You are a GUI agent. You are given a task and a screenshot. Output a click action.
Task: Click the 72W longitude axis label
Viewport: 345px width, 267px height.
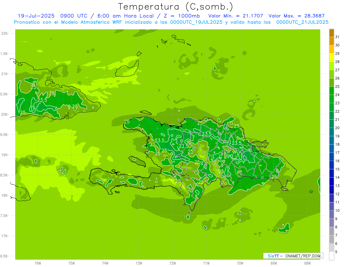point(172,263)
